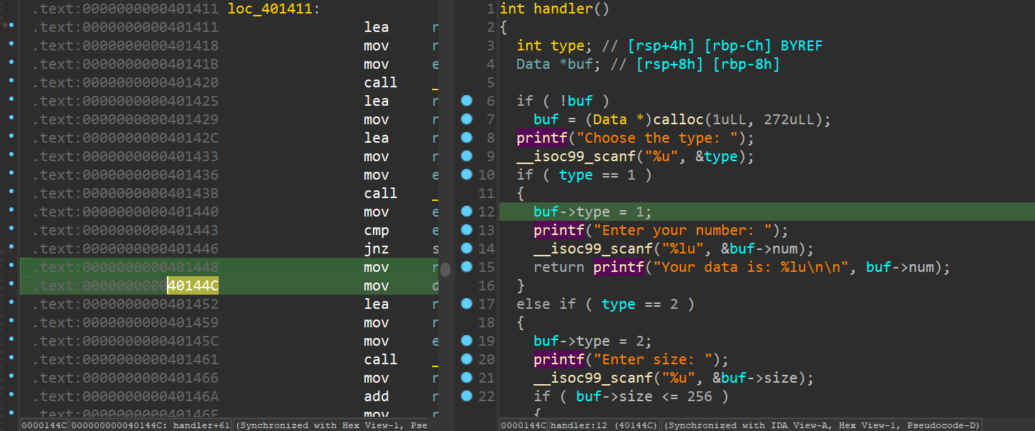Toggle the breakpoint at disassembly address 40143B
This screenshot has width=1035, height=431.
click(x=11, y=193)
